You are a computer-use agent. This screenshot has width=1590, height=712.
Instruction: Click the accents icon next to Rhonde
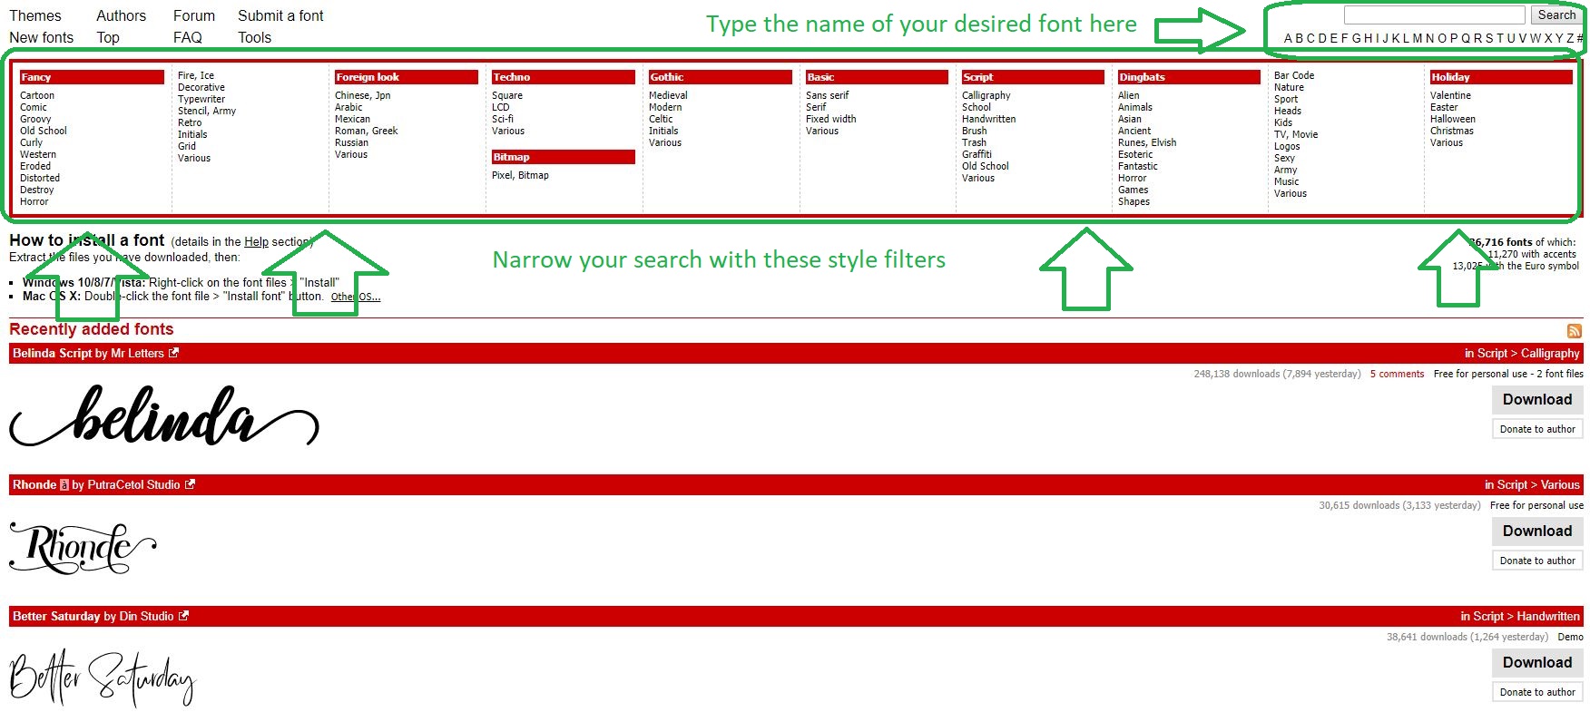coord(64,485)
